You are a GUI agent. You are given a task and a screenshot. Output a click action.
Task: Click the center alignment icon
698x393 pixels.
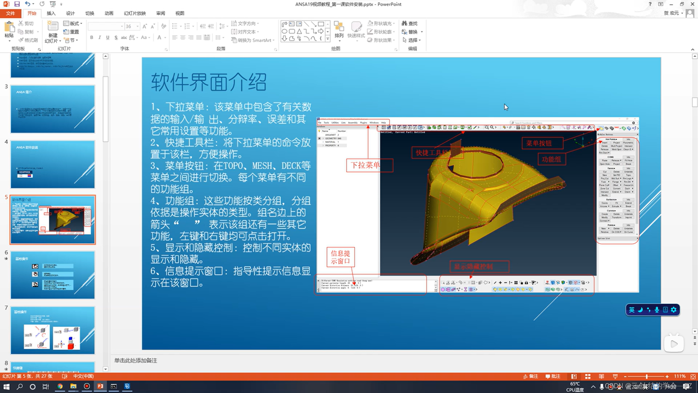183,37
